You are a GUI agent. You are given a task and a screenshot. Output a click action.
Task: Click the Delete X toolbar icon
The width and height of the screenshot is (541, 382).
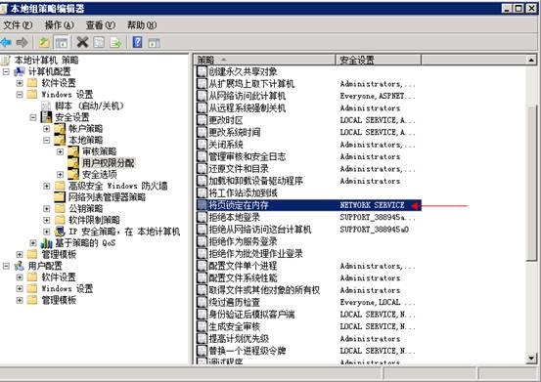pyautogui.click(x=82, y=42)
